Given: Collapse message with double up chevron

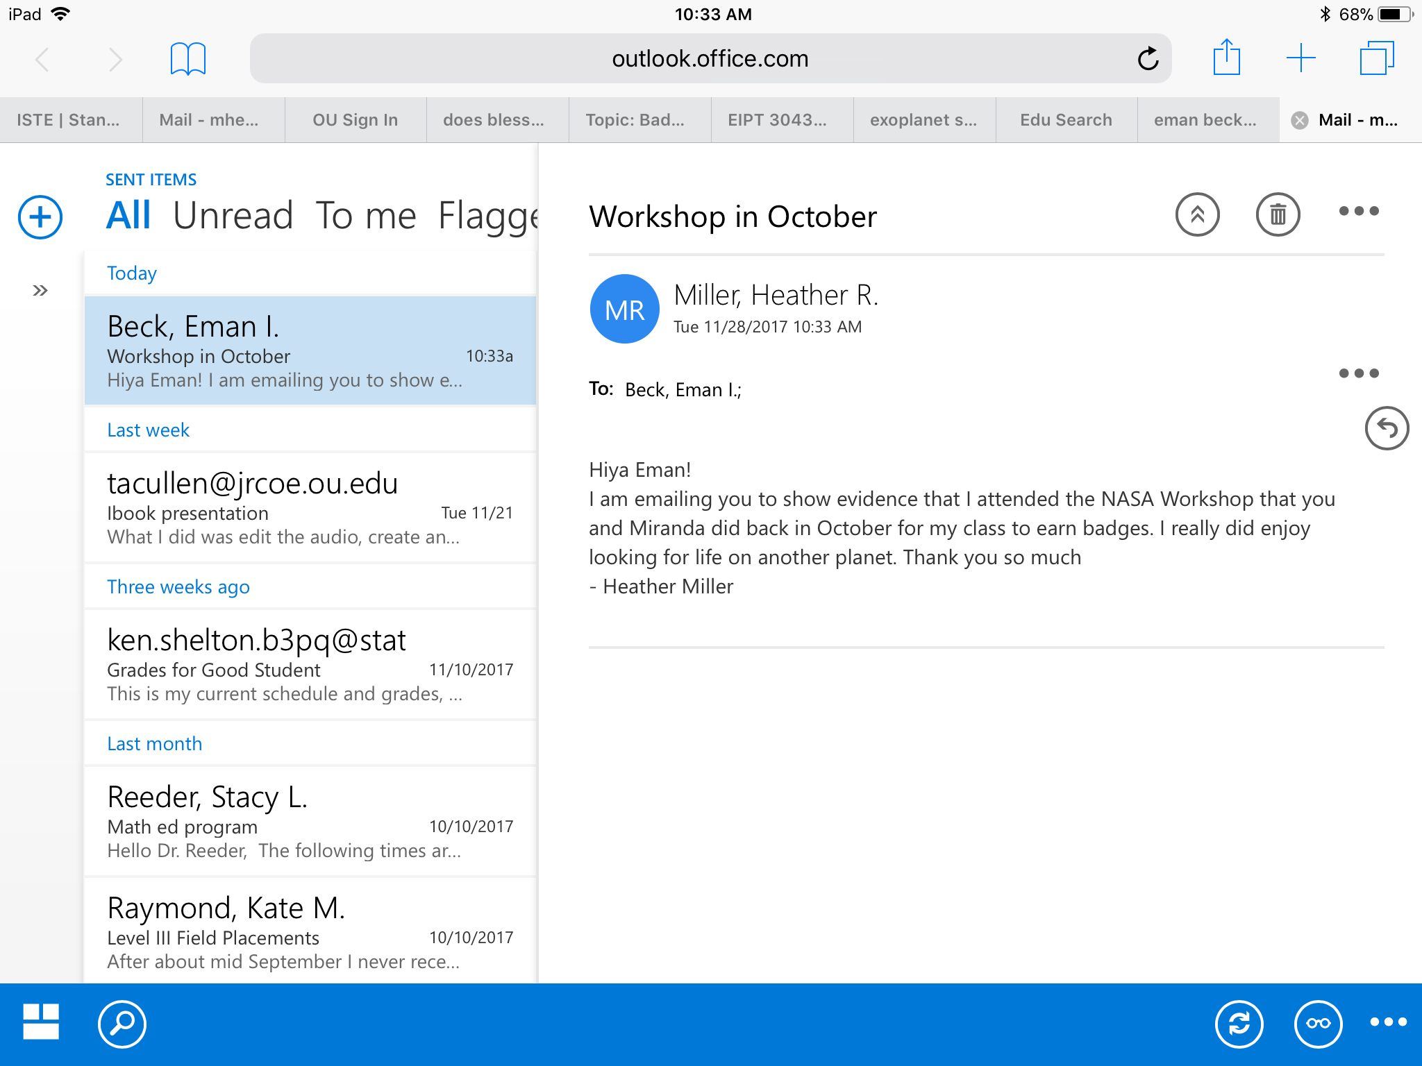Looking at the screenshot, I should click(x=1197, y=214).
